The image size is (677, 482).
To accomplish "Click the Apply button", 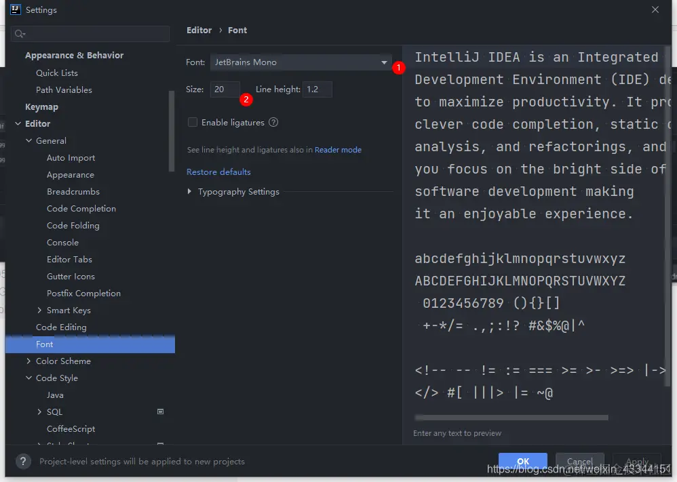I will (x=637, y=461).
